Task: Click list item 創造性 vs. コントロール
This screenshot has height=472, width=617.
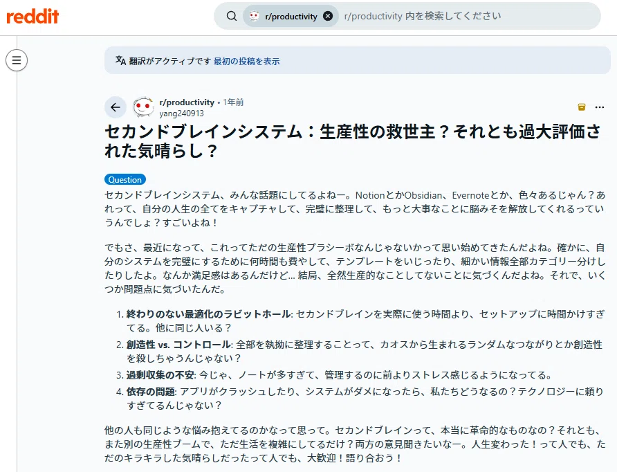Action: click(x=365, y=351)
